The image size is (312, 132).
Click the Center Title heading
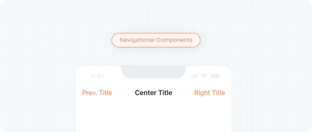click(x=154, y=93)
